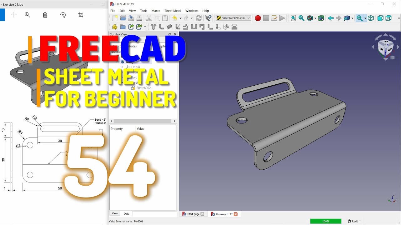Close the Unnamed : 1* document tab
Viewport: 401px width, 225px height.
click(236, 214)
